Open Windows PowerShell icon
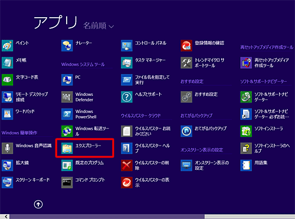Image resolution: width=295 pixels, height=219 pixels. [x=67, y=114]
